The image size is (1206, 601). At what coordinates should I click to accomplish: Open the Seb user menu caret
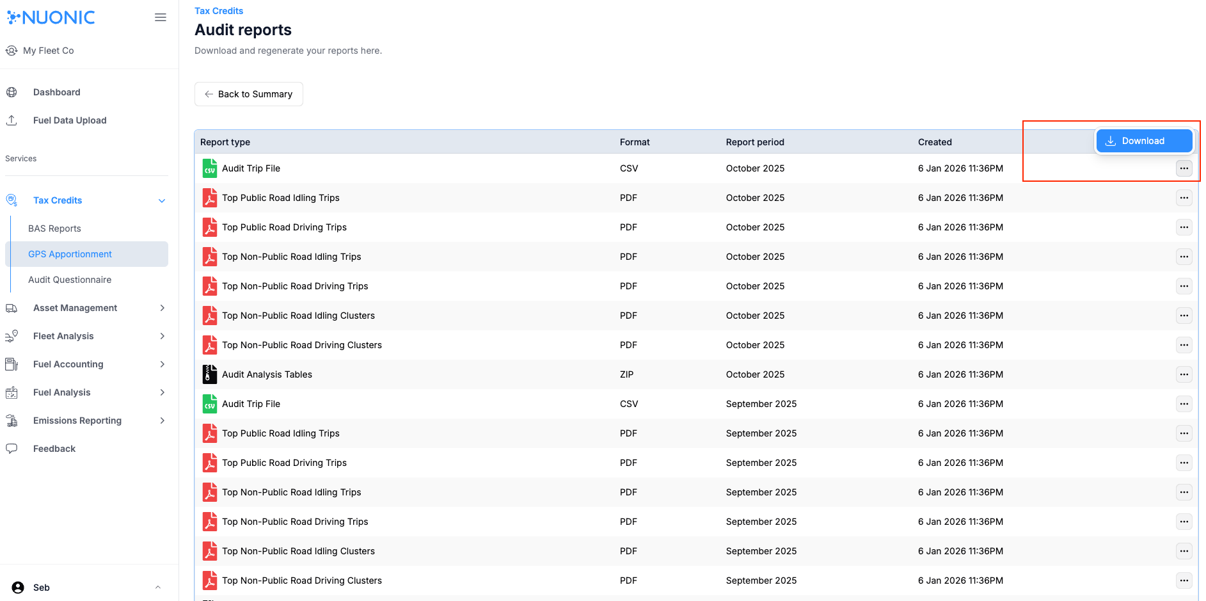coord(158,588)
